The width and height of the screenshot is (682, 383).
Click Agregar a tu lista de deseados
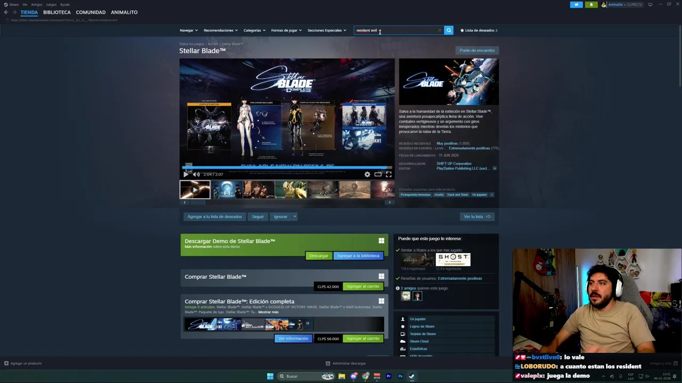coord(215,217)
